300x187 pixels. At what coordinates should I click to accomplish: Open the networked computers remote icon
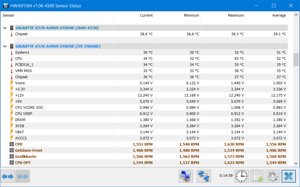(204, 176)
